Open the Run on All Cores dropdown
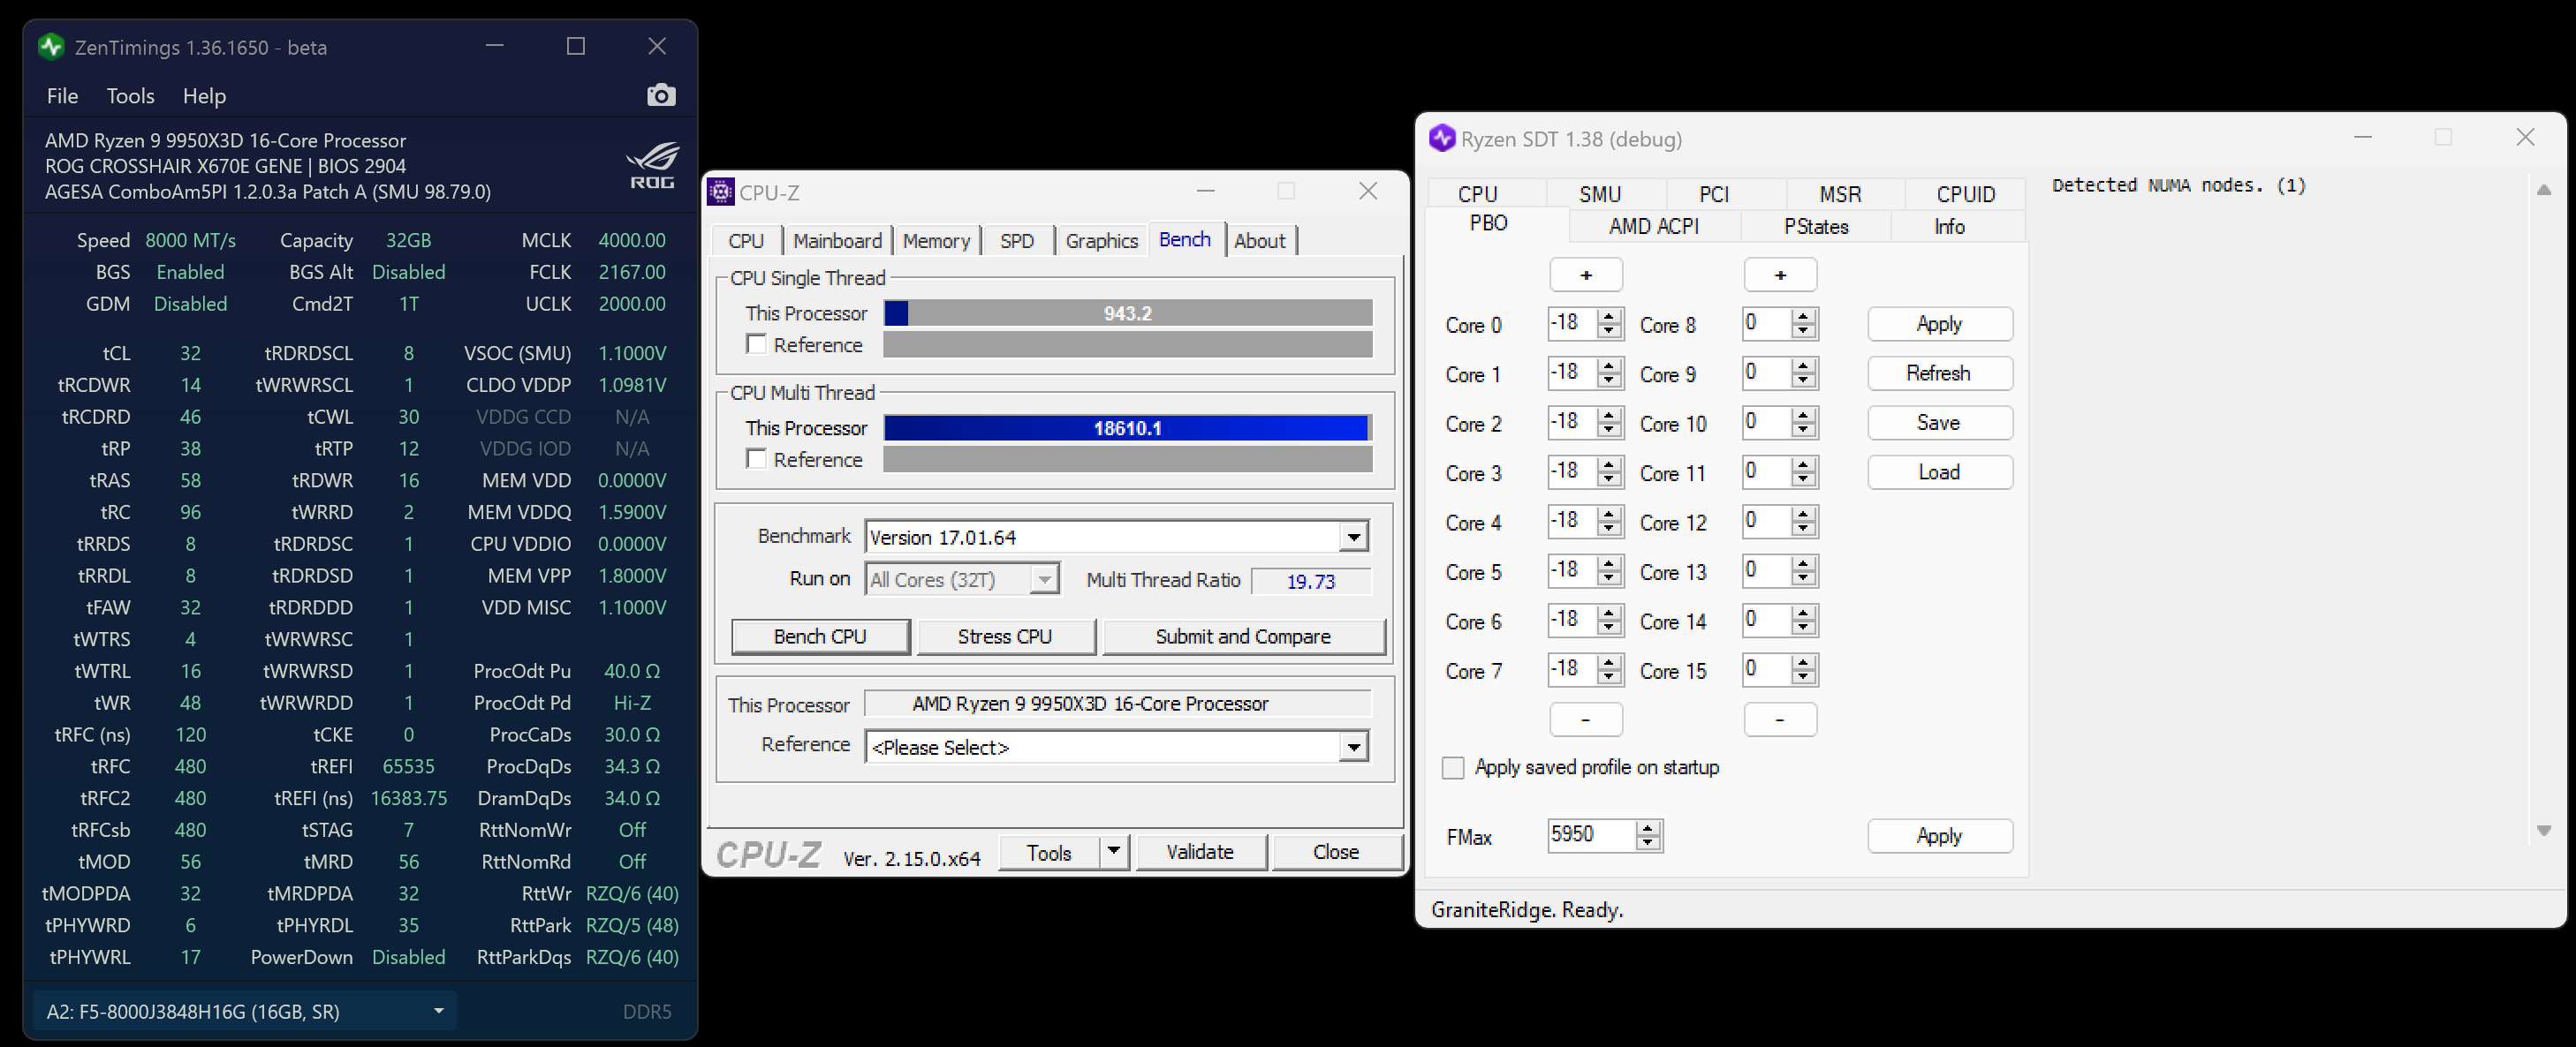 point(1044,579)
